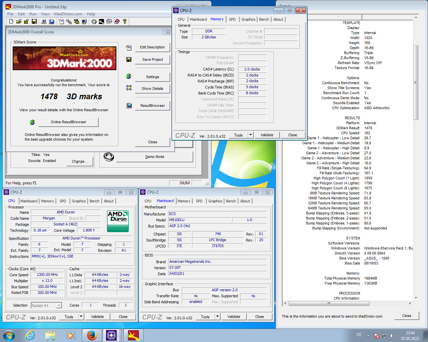Click the AMD Duron processor logo
This screenshot has width=428, height=342.
click(118, 221)
